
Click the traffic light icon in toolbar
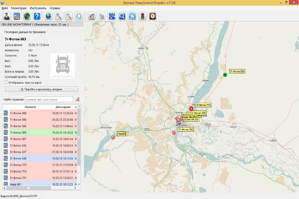[142, 16]
